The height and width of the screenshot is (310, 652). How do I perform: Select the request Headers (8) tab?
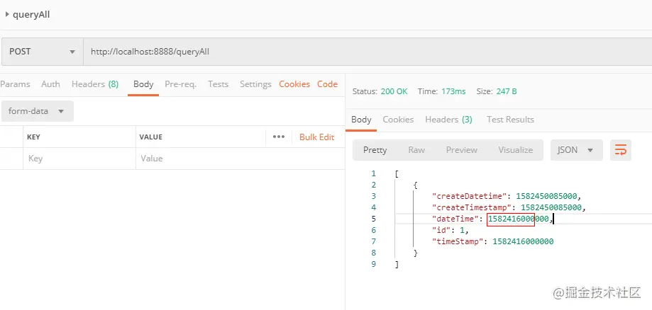pos(95,84)
